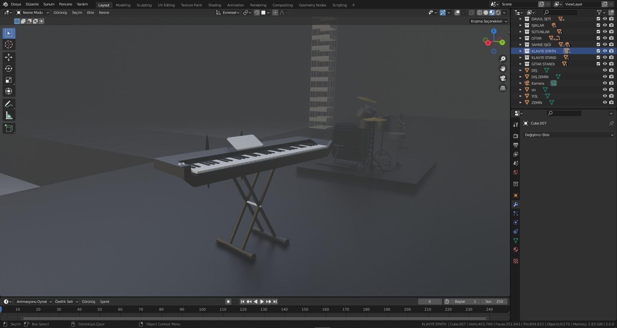Disable the SÜTUNLAR collection in renders
This screenshot has width=617, height=328.
611,32
